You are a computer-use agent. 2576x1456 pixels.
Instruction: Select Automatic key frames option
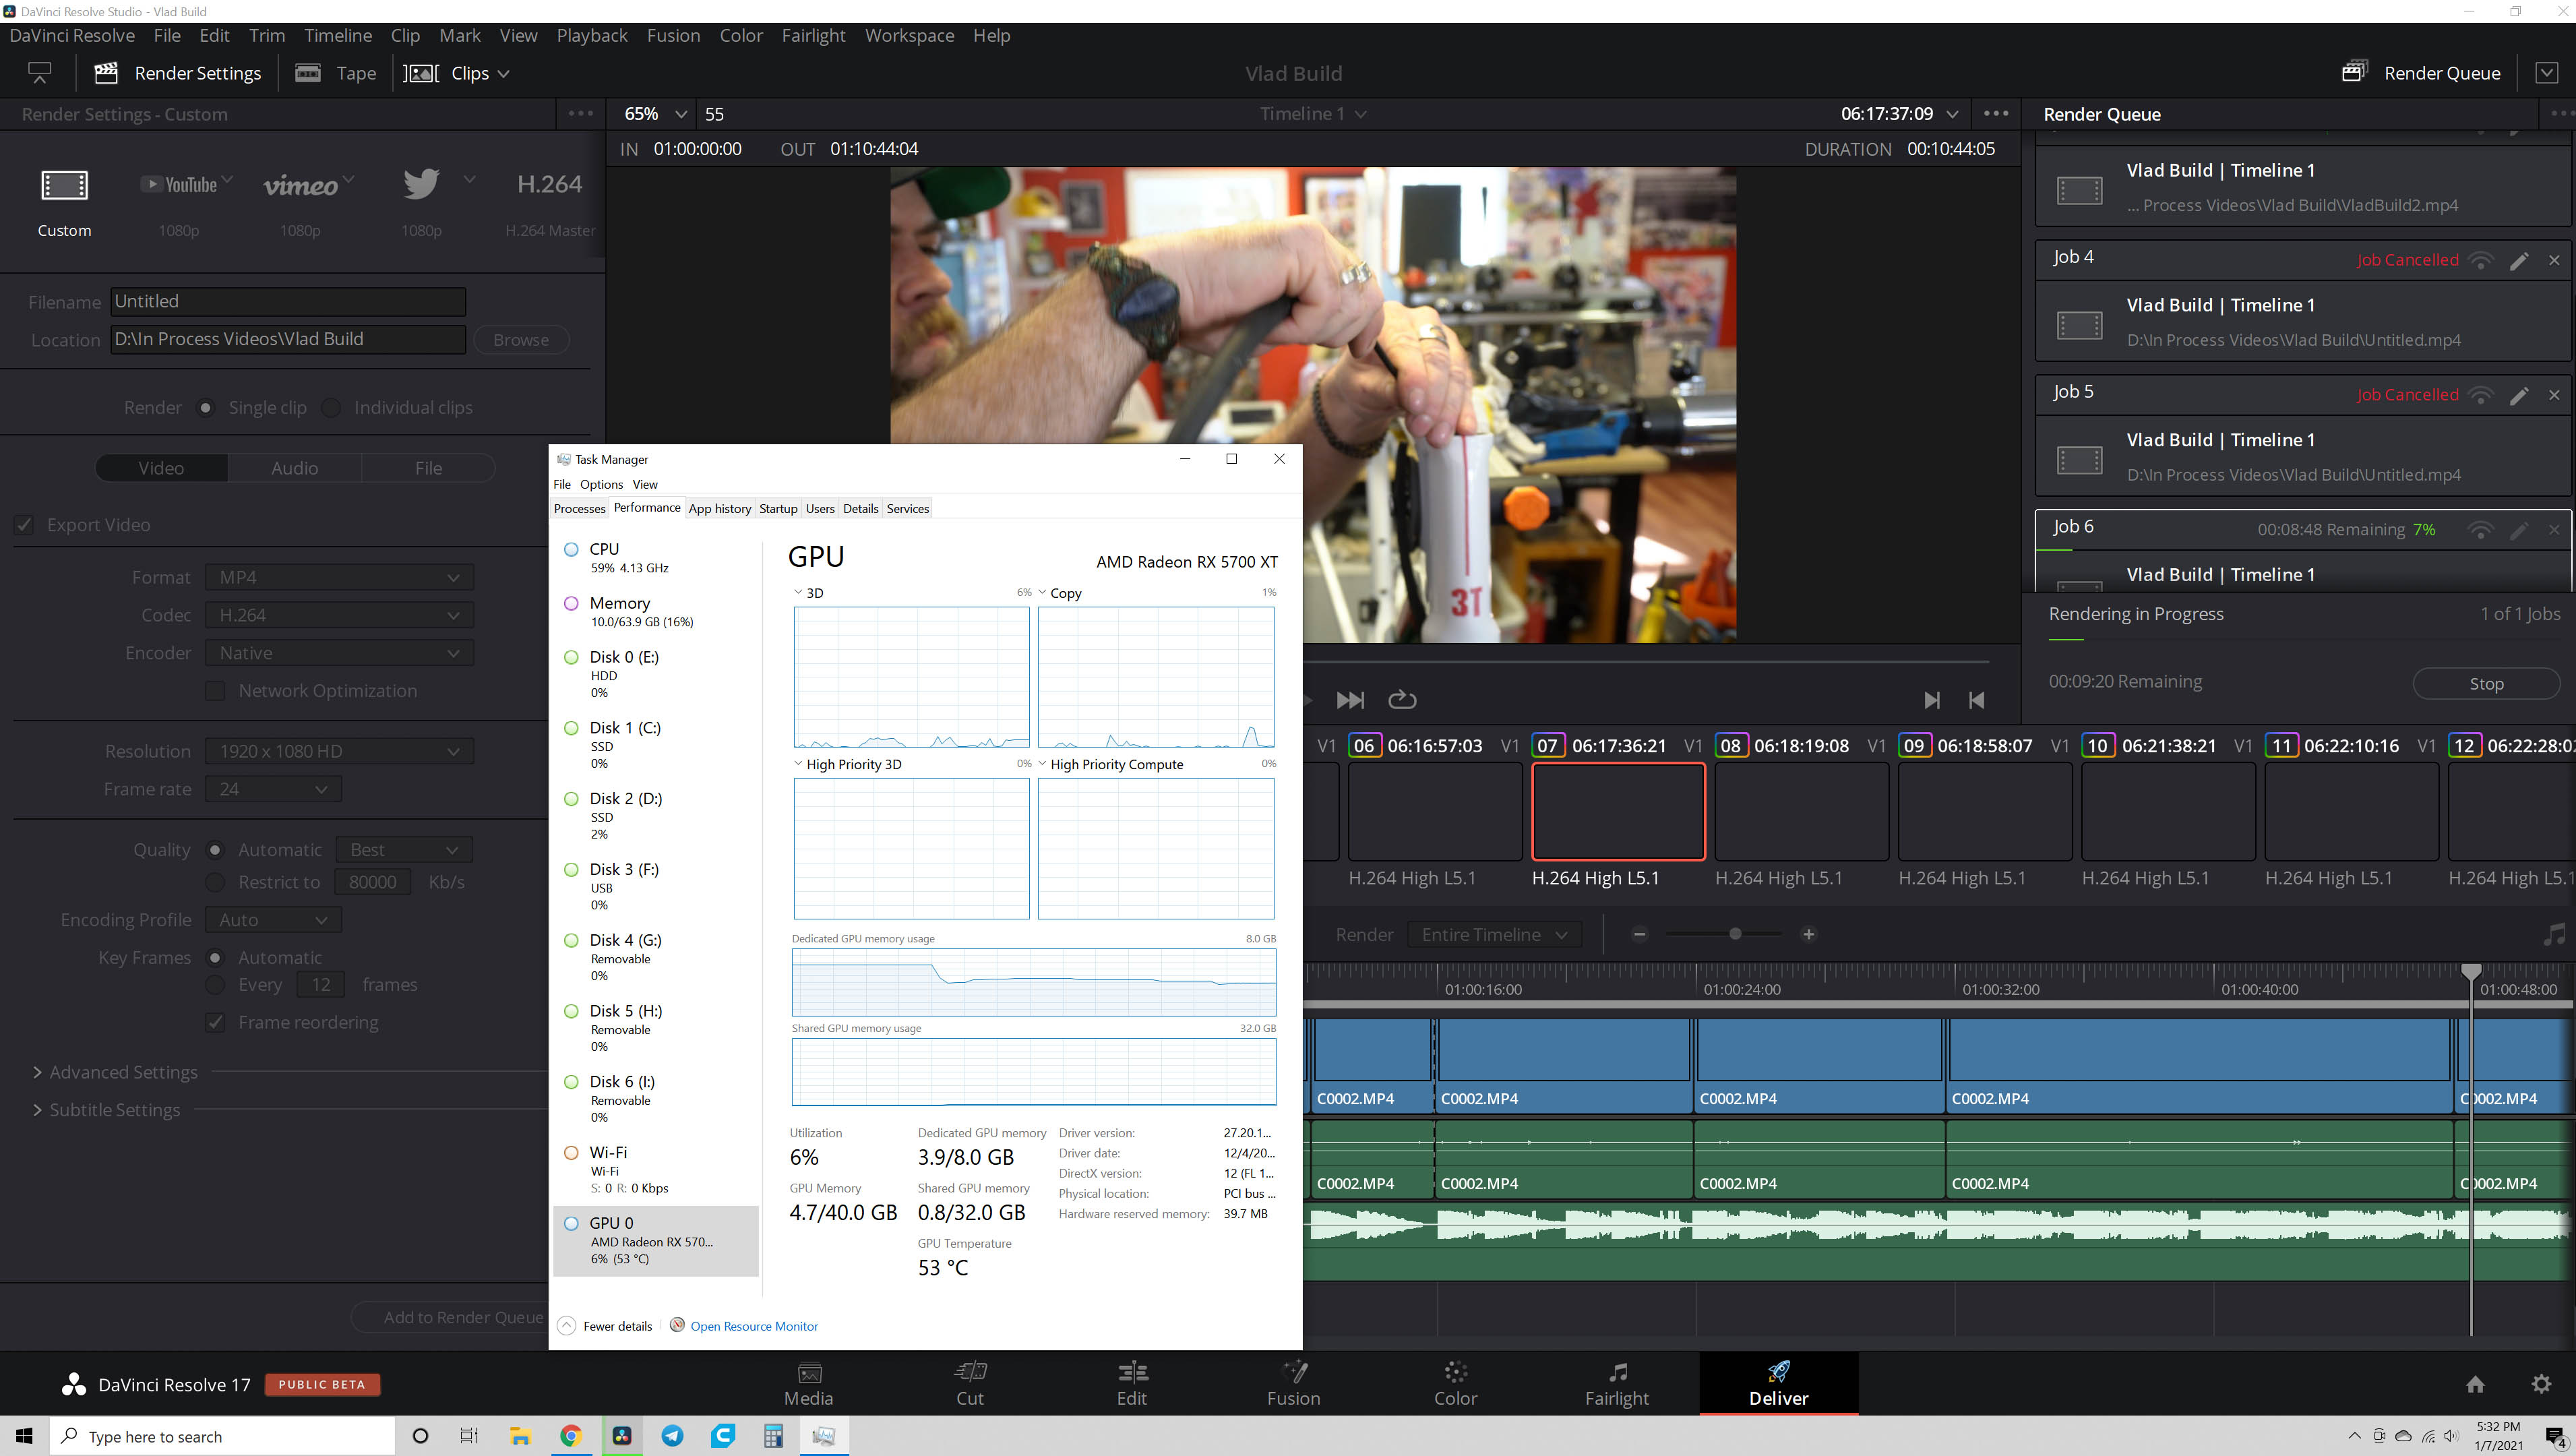(x=215, y=958)
